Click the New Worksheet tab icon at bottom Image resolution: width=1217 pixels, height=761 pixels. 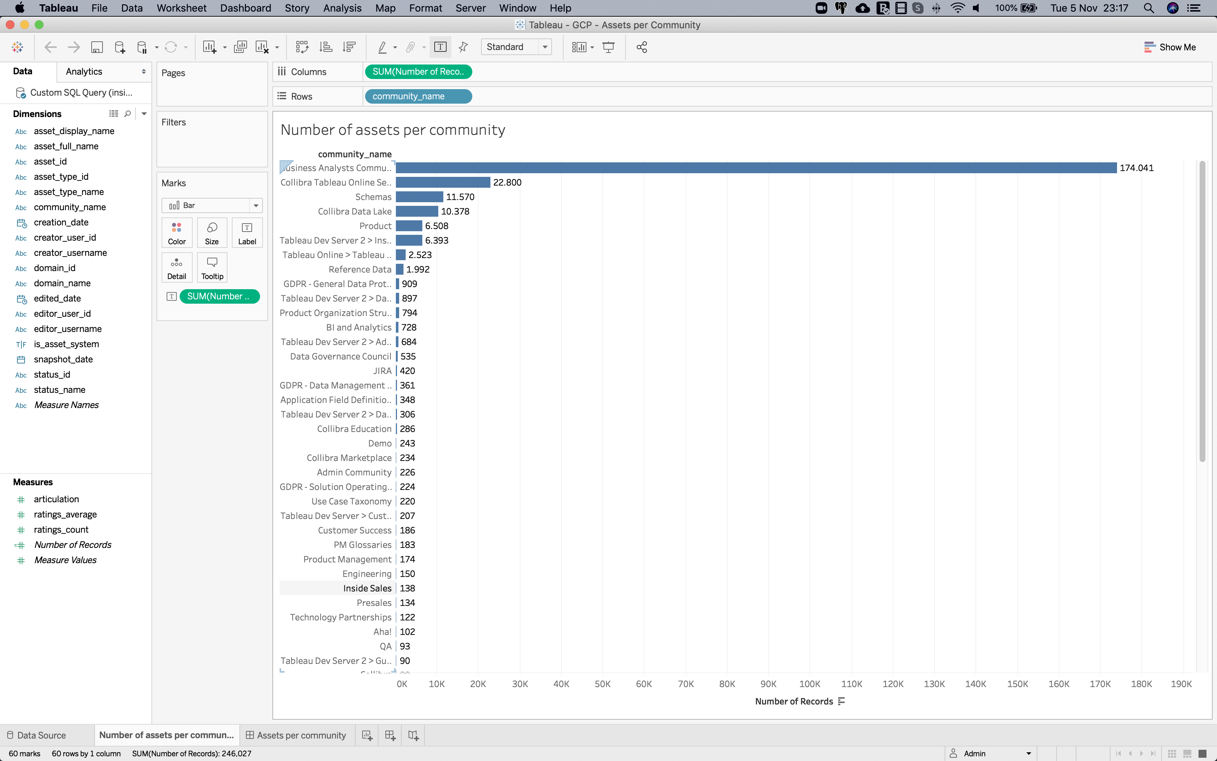(x=367, y=735)
